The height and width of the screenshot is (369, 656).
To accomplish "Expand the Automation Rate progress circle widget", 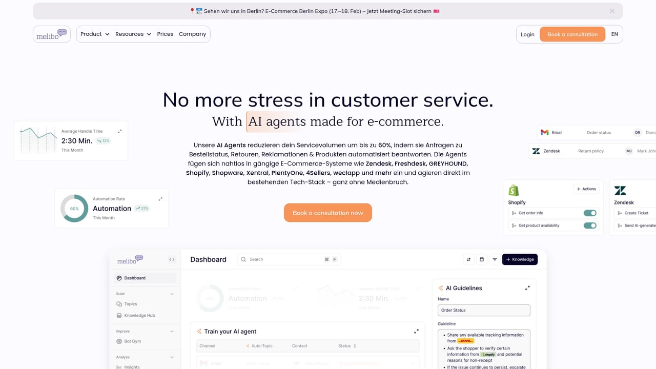I will (160, 198).
